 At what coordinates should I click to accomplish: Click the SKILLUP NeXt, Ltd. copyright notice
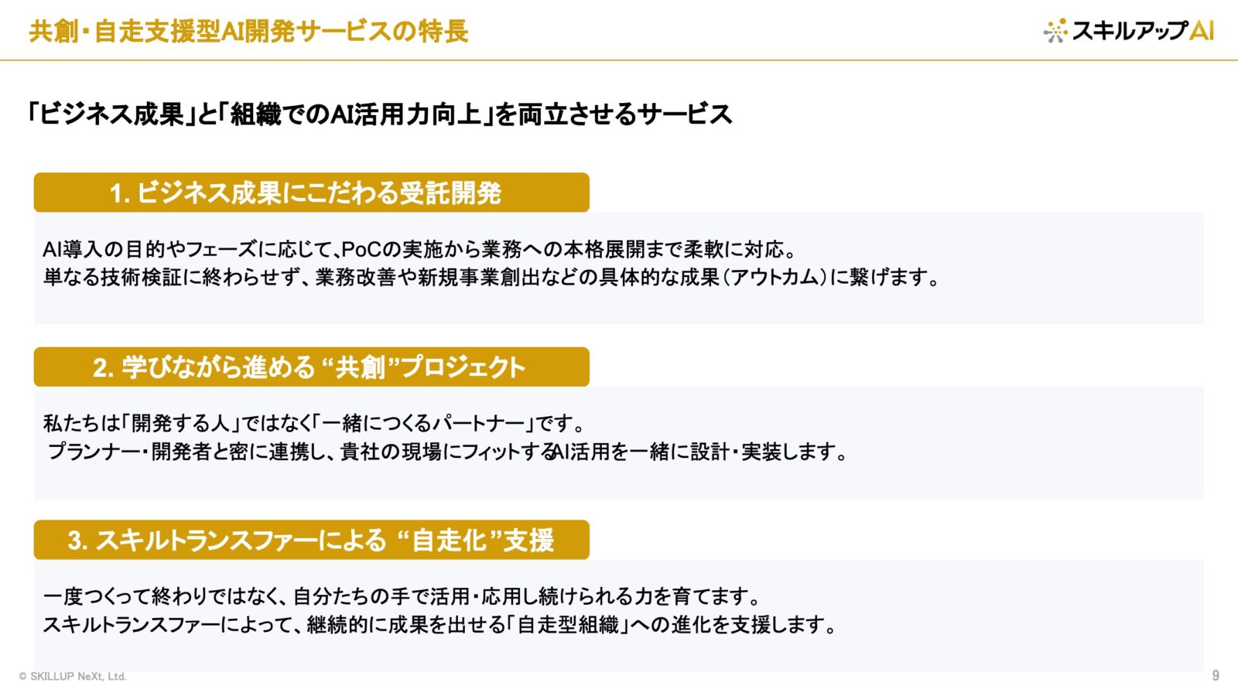(x=73, y=676)
